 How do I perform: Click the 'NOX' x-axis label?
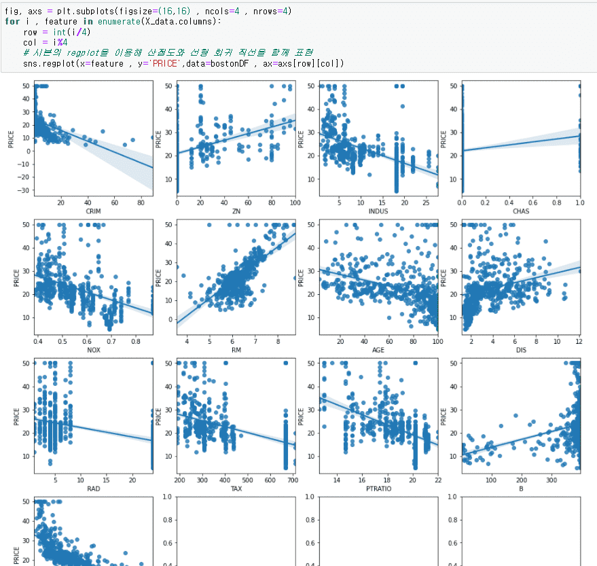94,350
